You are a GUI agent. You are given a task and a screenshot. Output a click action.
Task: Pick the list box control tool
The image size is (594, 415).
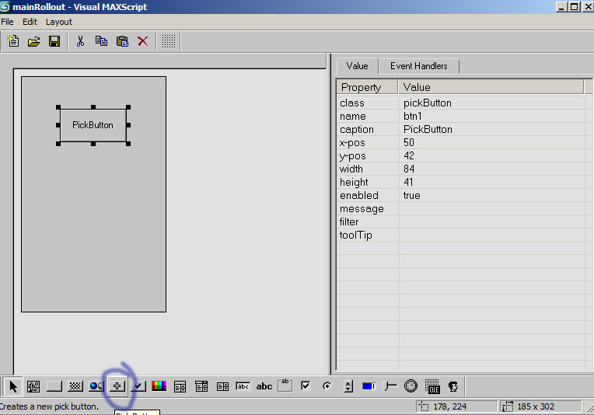tap(222, 386)
